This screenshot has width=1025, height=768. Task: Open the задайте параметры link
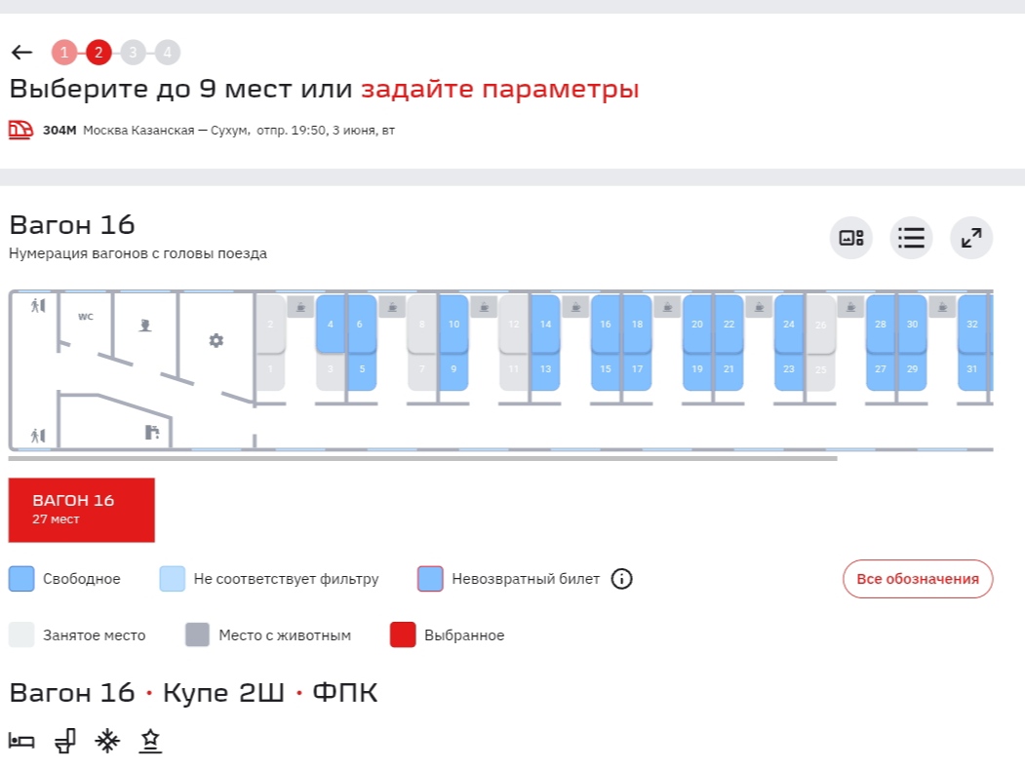click(x=499, y=90)
